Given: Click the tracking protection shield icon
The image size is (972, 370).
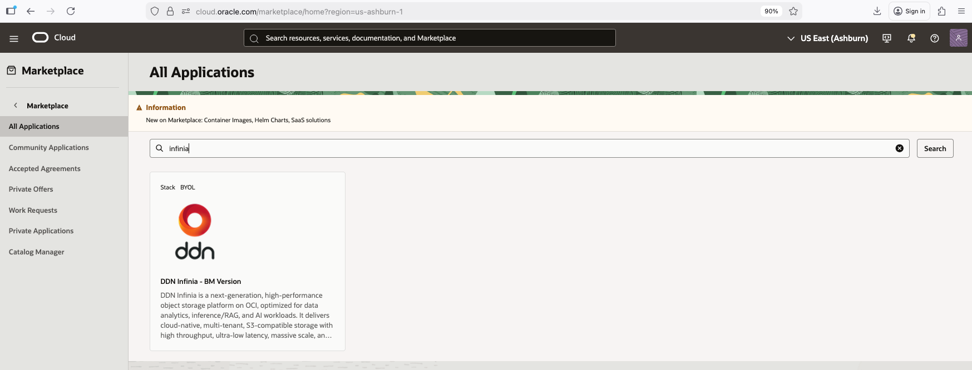Looking at the screenshot, I should tap(155, 11).
